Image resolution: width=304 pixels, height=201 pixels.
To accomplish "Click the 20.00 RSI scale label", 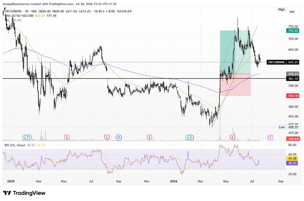I will [292, 174].
